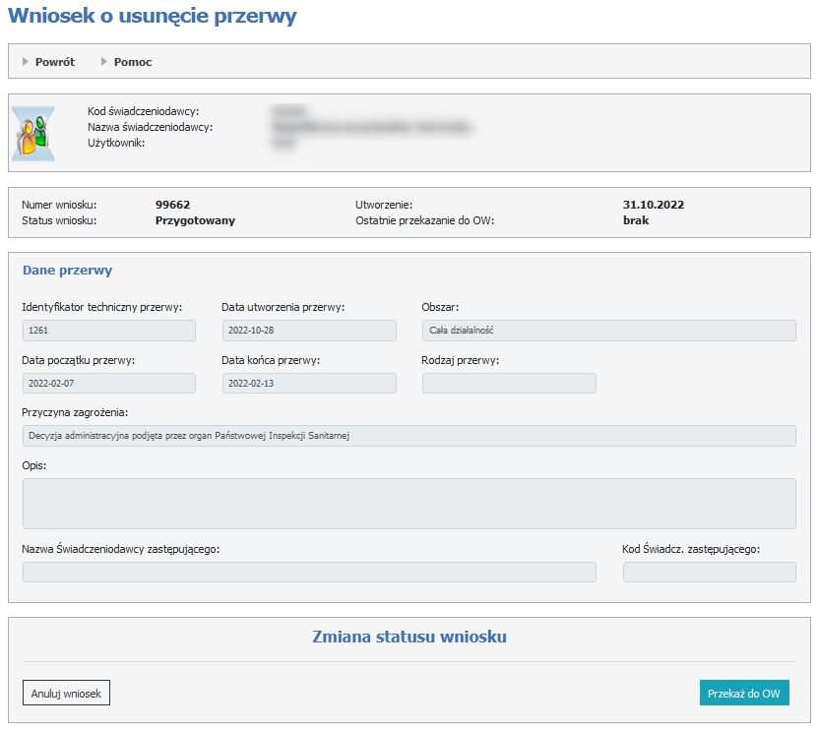Click the arrow icon beside Pomoc

coord(104,62)
